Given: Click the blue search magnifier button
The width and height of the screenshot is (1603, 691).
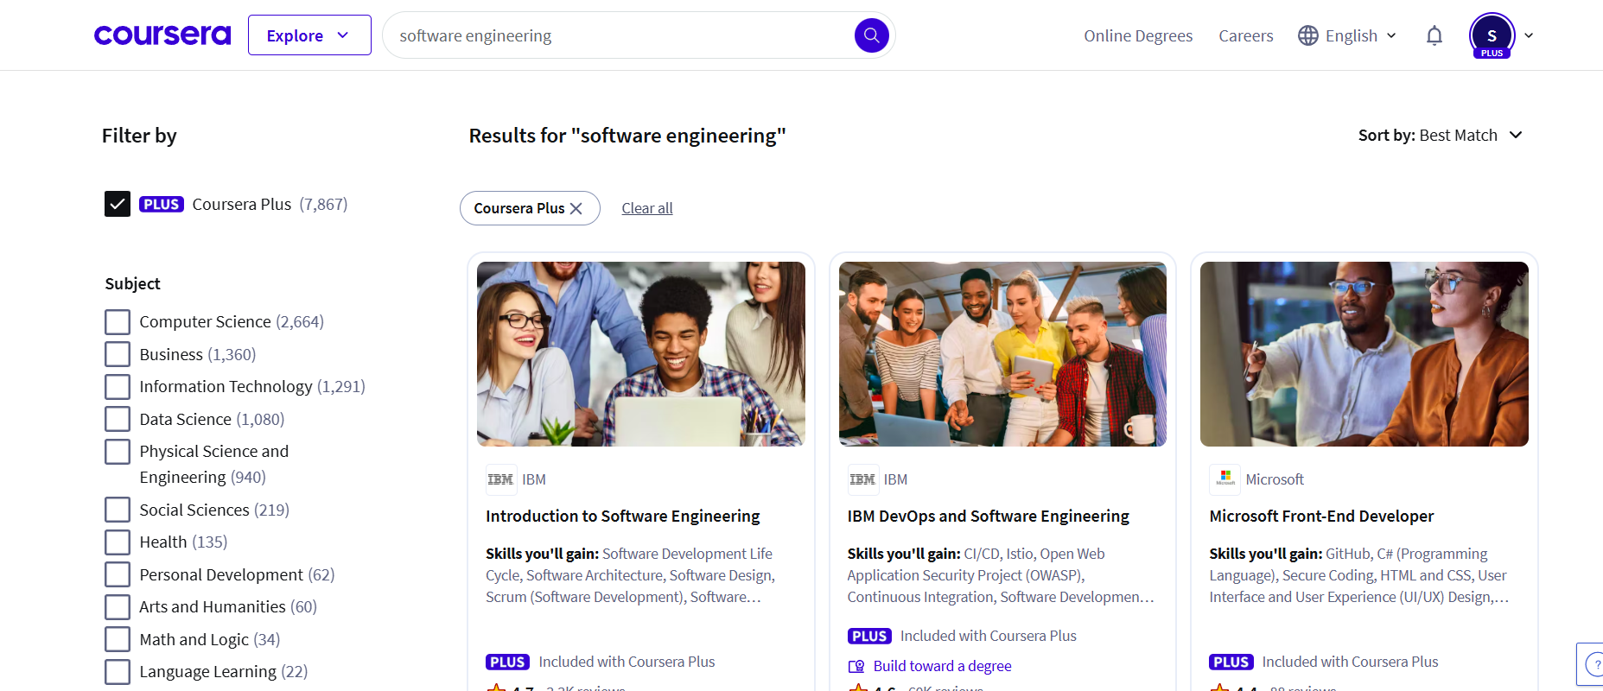Looking at the screenshot, I should click(871, 35).
